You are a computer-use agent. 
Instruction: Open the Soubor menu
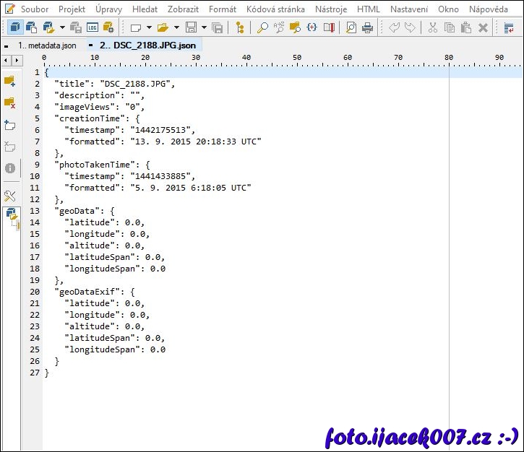click(x=35, y=9)
